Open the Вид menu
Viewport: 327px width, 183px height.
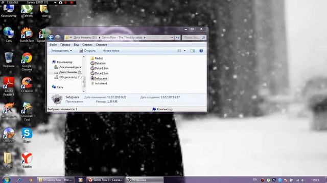click(76, 45)
